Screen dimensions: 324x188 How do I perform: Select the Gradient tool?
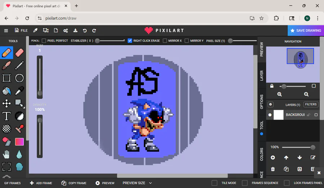tap(19, 142)
